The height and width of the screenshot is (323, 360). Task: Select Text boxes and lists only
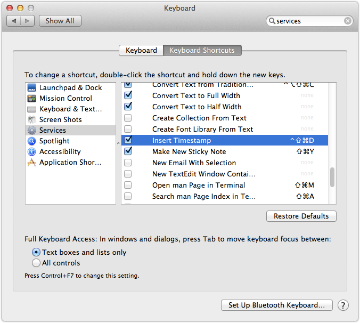coord(36,252)
